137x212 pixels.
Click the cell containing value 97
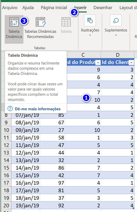(53, 183)
